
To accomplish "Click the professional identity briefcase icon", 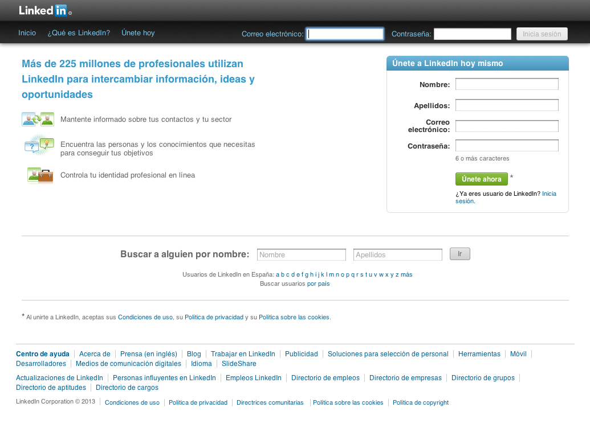I will [x=40, y=175].
